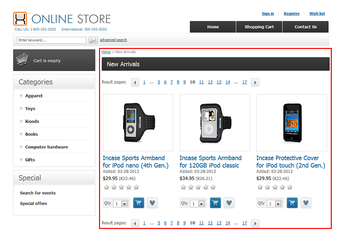Rate iPod nano armband one star
The height and width of the screenshot is (230, 341).
click(x=107, y=187)
